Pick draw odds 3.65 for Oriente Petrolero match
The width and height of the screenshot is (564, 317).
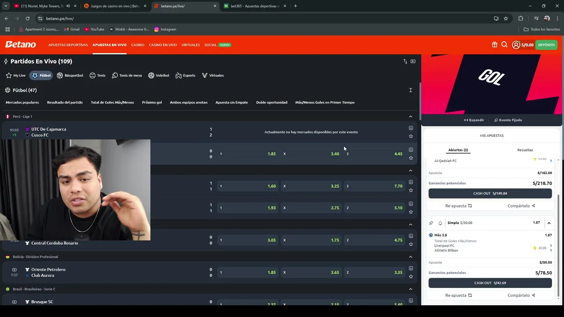click(x=311, y=273)
